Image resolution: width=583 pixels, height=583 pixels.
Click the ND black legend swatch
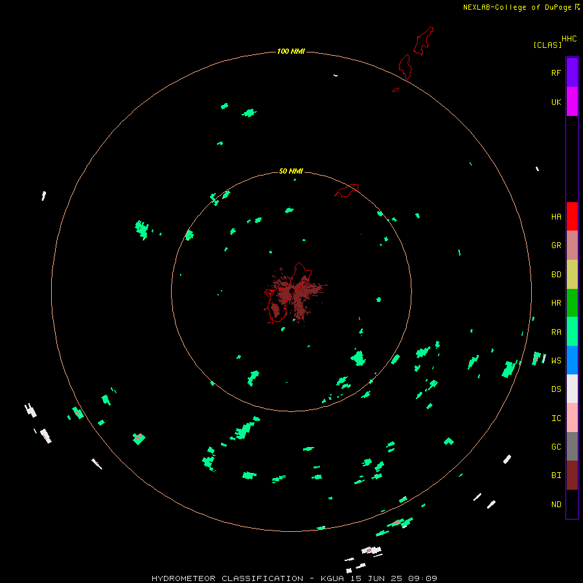pos(572,504)
